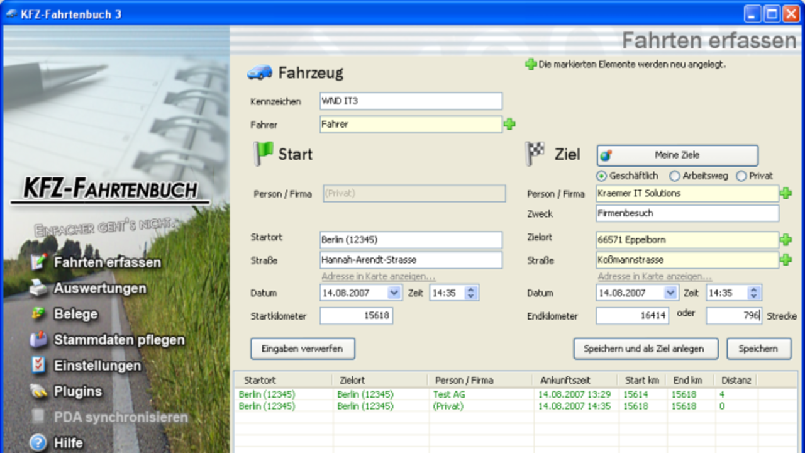Image resolution: width=805 pixels, height=453 pixels.
Task: Click into the Kennzeichen field
Action: (411, 101)
